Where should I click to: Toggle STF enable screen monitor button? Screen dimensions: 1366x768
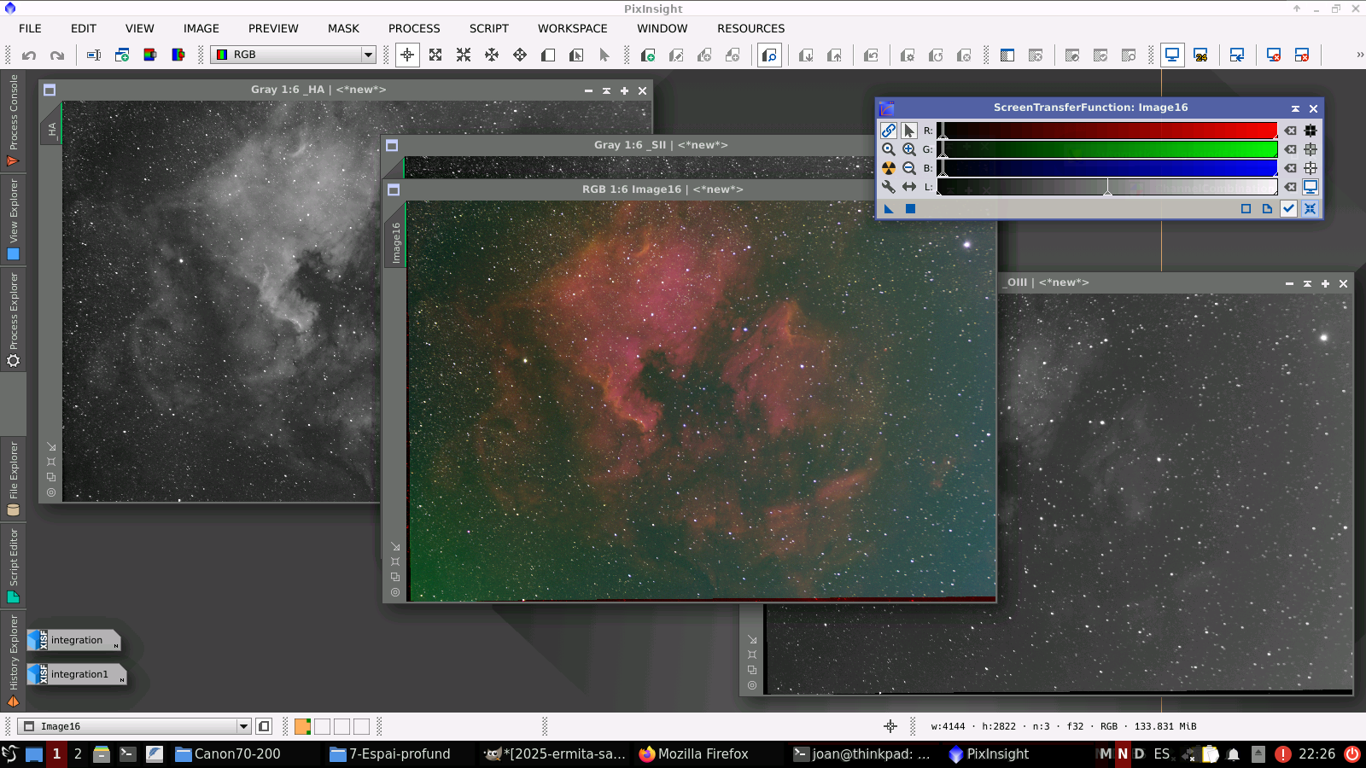point(1311,187)
